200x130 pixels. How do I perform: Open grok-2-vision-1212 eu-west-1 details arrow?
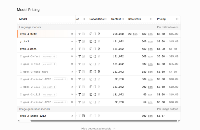click(72, 102)
